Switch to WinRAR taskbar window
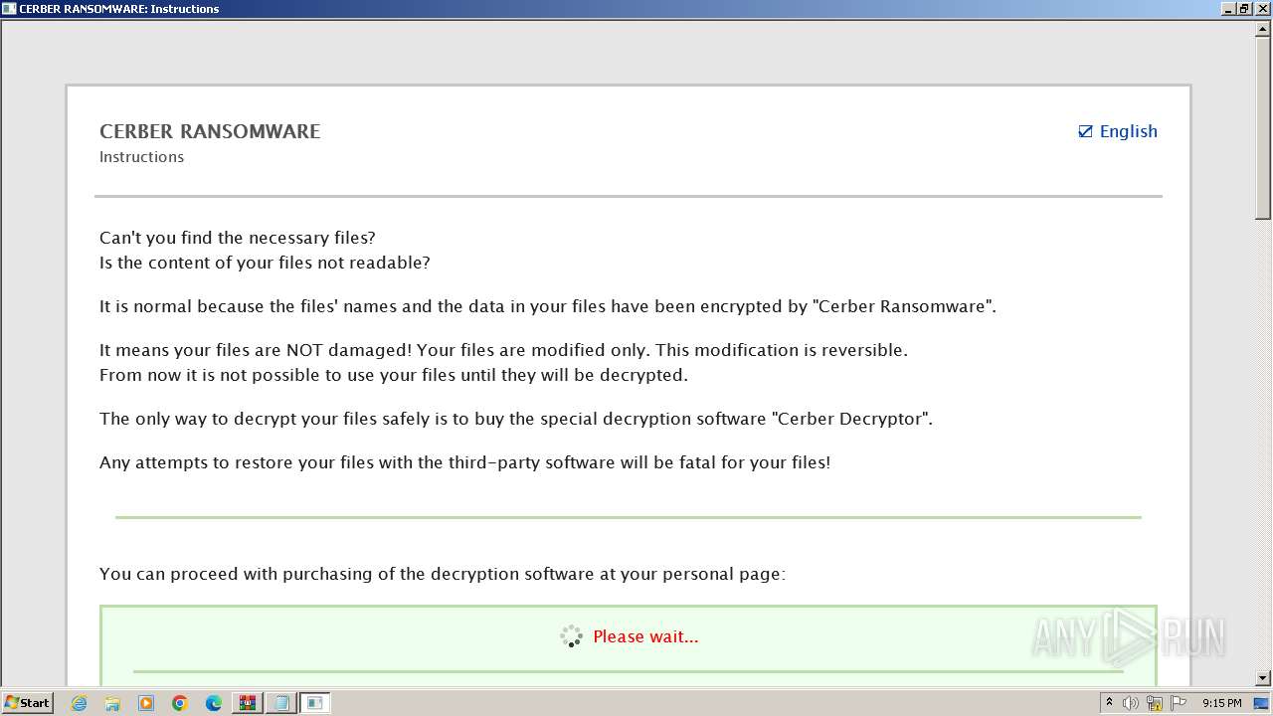This screenshot has width=1273, height=716. point(248,703)
